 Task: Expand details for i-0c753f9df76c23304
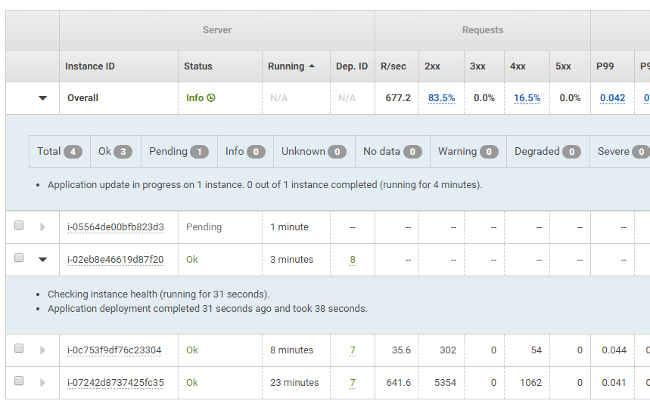(42, 350)
